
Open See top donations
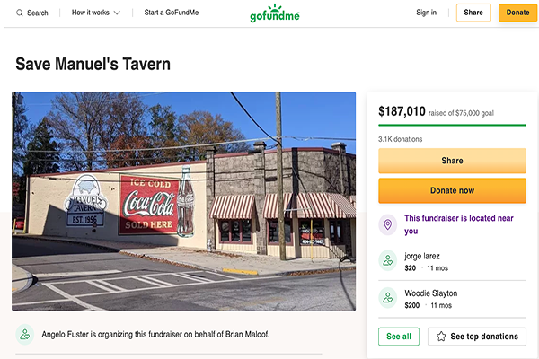tap(476, 337)
